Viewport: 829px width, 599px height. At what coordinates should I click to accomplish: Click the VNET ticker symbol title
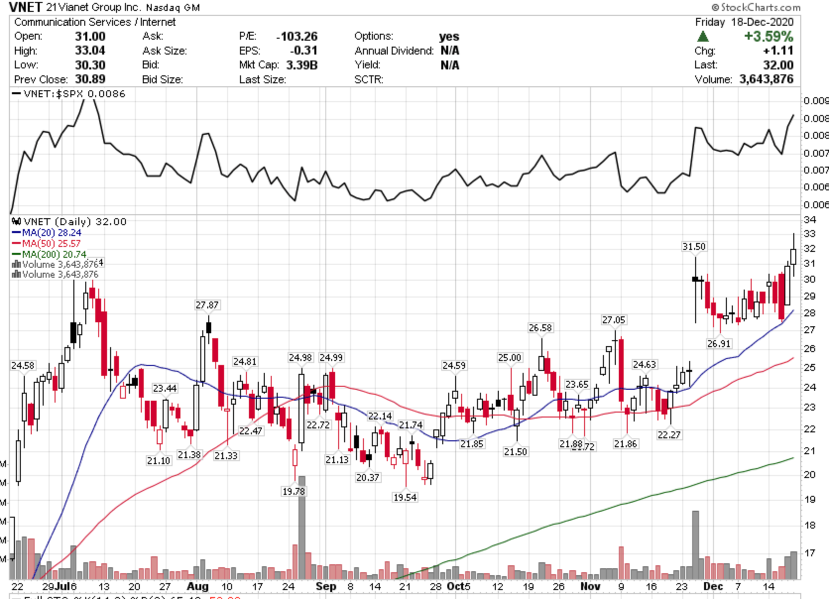(25, 7)
